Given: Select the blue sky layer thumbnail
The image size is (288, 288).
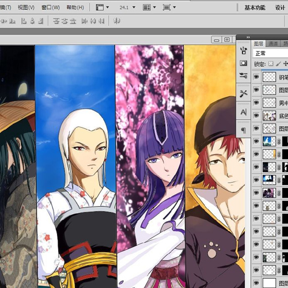Looking at the screenshot, I should 269,142.
